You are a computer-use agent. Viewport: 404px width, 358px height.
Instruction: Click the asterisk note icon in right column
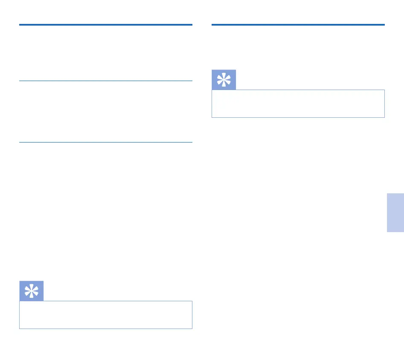[224, 79]
